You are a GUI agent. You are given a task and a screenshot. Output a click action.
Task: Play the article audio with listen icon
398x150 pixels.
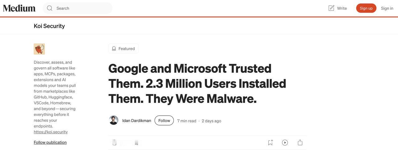coord(285,143)
